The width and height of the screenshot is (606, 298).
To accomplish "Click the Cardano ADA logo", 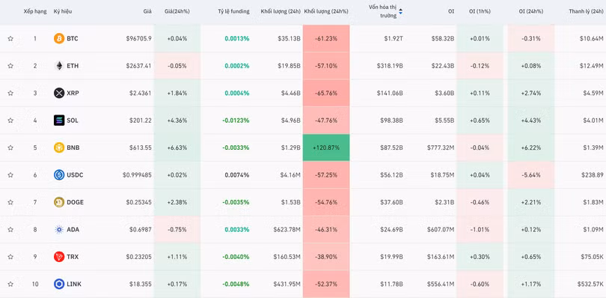I will point(59,230).
